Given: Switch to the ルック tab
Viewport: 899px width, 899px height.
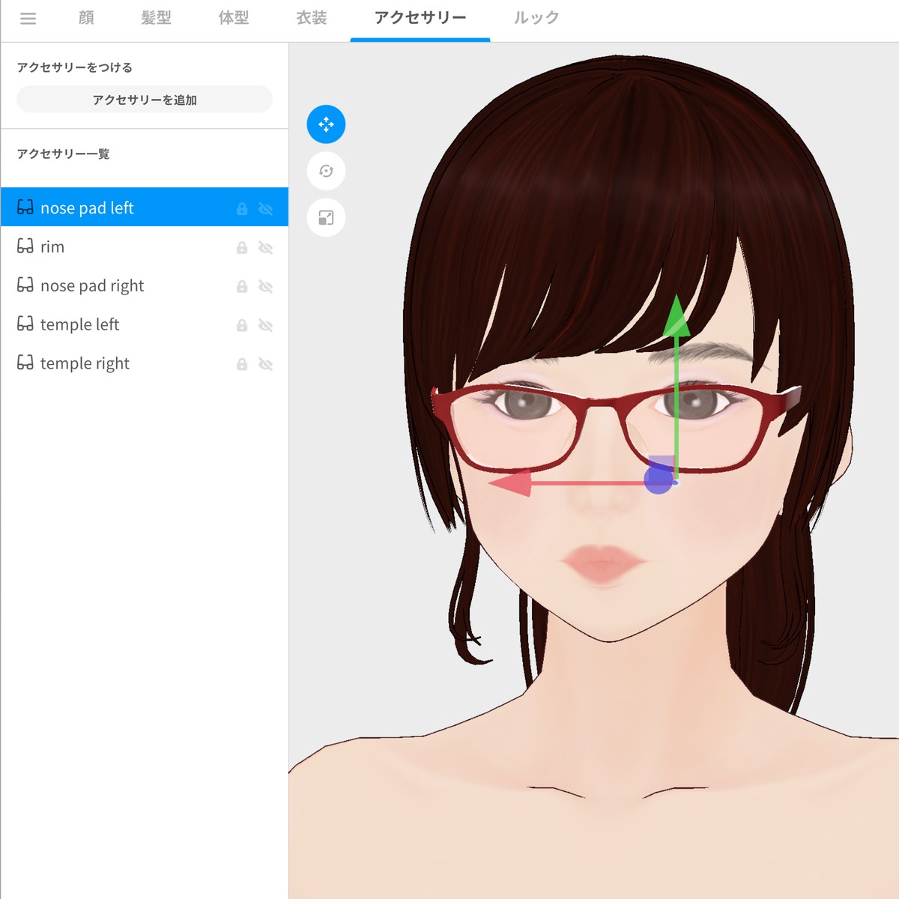Looking at the screenshot, I should (x=536, y=18).
